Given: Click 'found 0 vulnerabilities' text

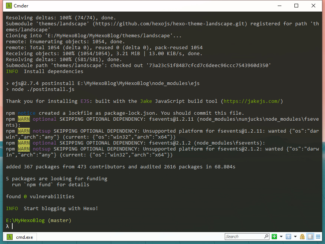Looking at the screenshot, I should [x=40, y=196].
